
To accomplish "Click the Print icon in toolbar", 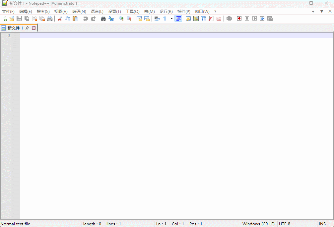I will coord(50,19).
